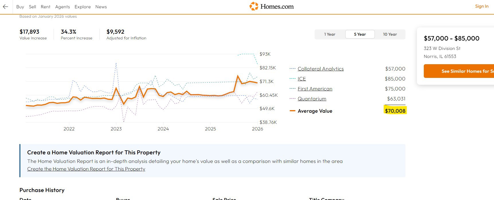Open the Collateral Analytics link
Image resolution: width=494 pixels, height=200 pixels.
pyautogui.click(x=321, y=69)
